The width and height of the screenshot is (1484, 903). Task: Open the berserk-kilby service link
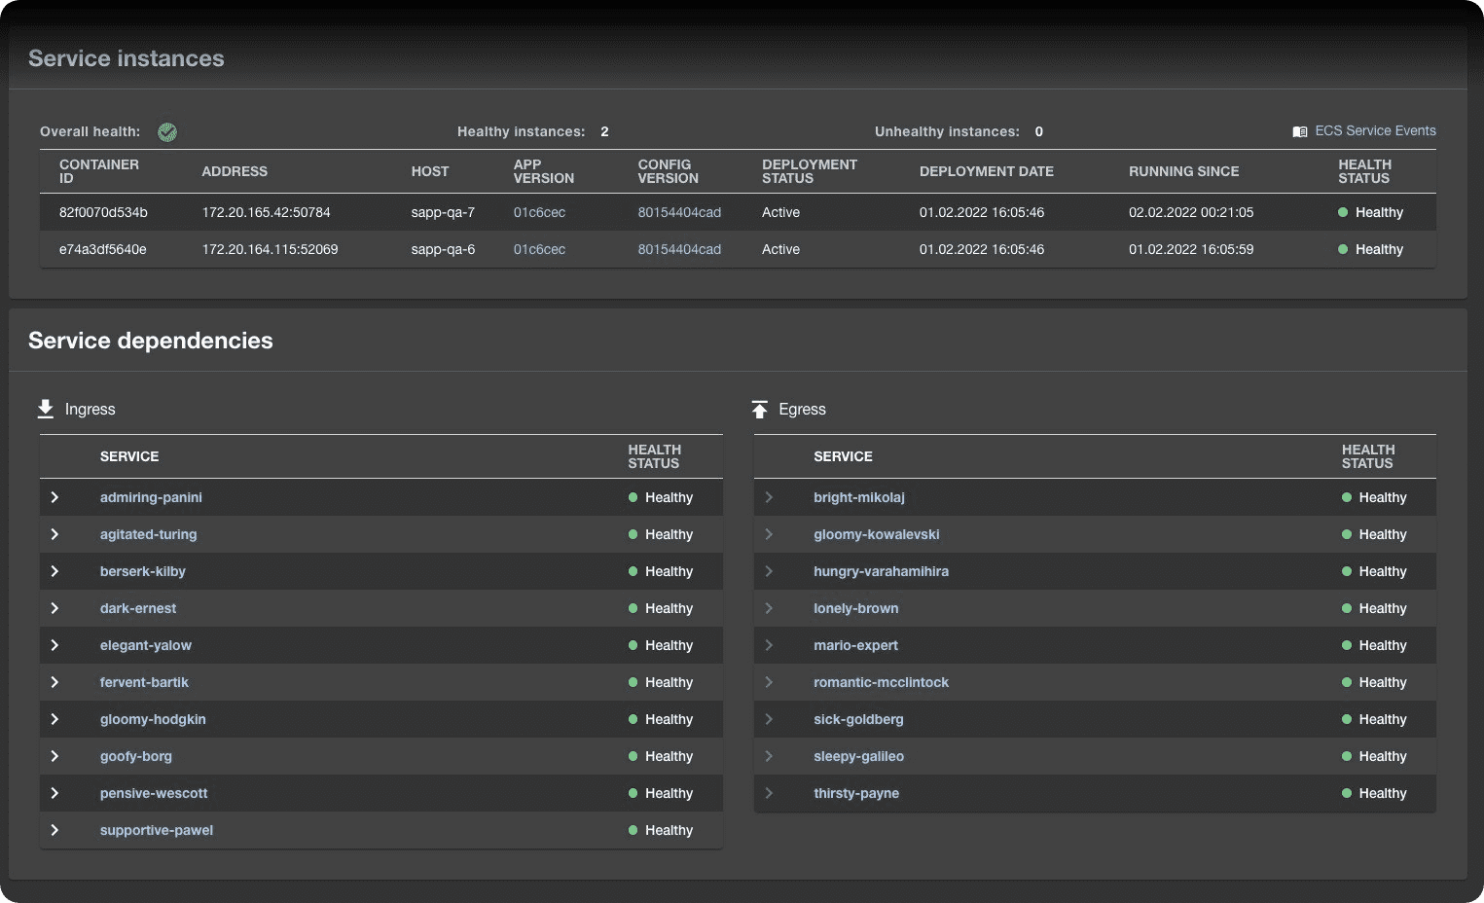pos(142,571)
